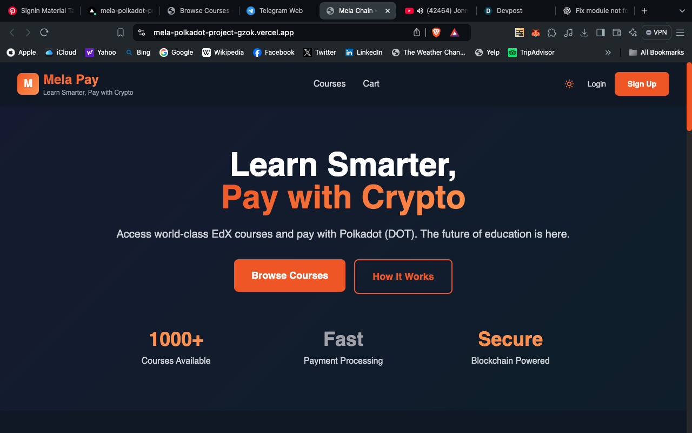Click the page vertical scrollbar
Image resolution: width=692 pixels, height=433 pixels.
click(x=689, y=96)
